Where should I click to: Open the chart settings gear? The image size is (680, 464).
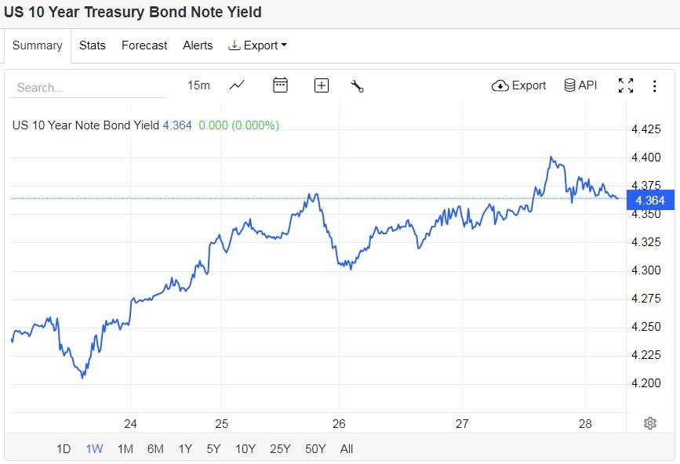649,423
